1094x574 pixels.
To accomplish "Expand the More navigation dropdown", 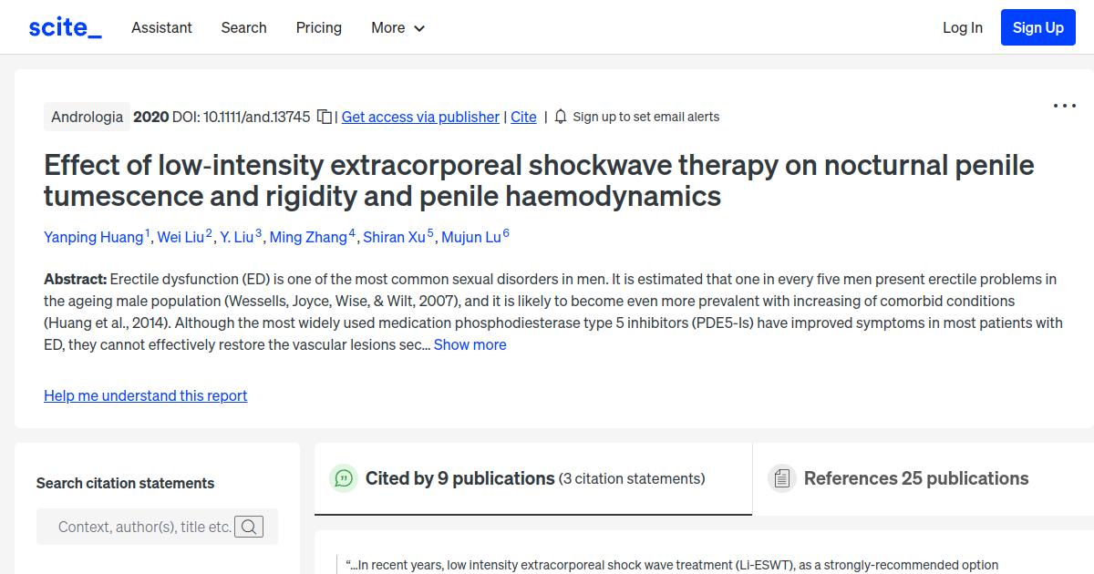I will [397, 27].
